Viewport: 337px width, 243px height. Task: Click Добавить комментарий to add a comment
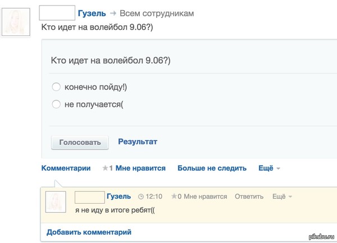(x=89, y=232)
